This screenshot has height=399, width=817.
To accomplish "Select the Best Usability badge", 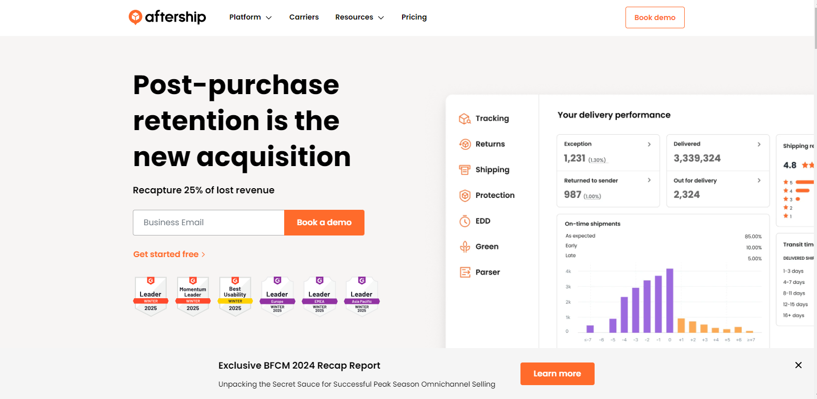I will (x=235, y=296).
